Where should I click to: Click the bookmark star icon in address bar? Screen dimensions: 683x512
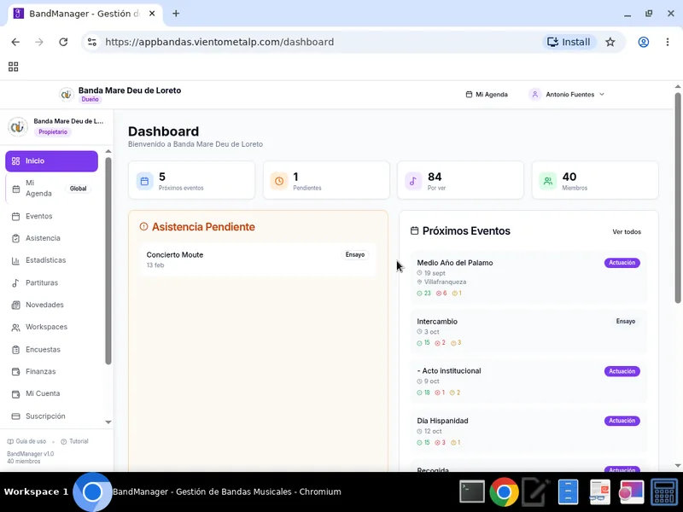click(610, 42)
